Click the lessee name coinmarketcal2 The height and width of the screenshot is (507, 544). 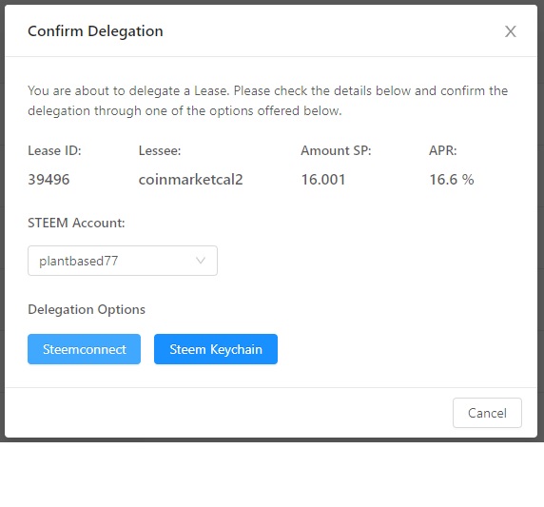pos(191,180)
